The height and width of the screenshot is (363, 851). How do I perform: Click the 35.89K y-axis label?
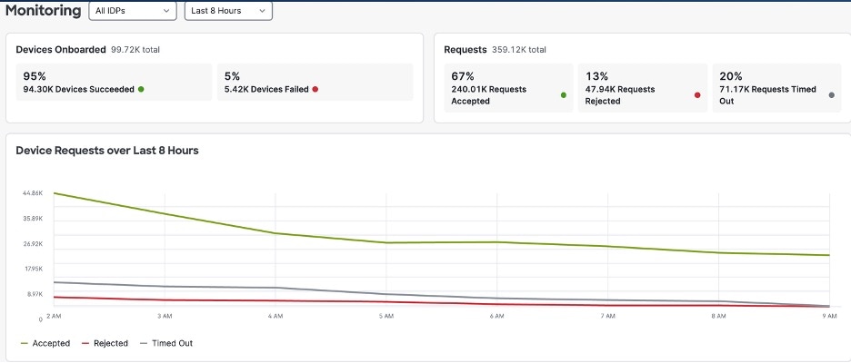tap(33, 219)
